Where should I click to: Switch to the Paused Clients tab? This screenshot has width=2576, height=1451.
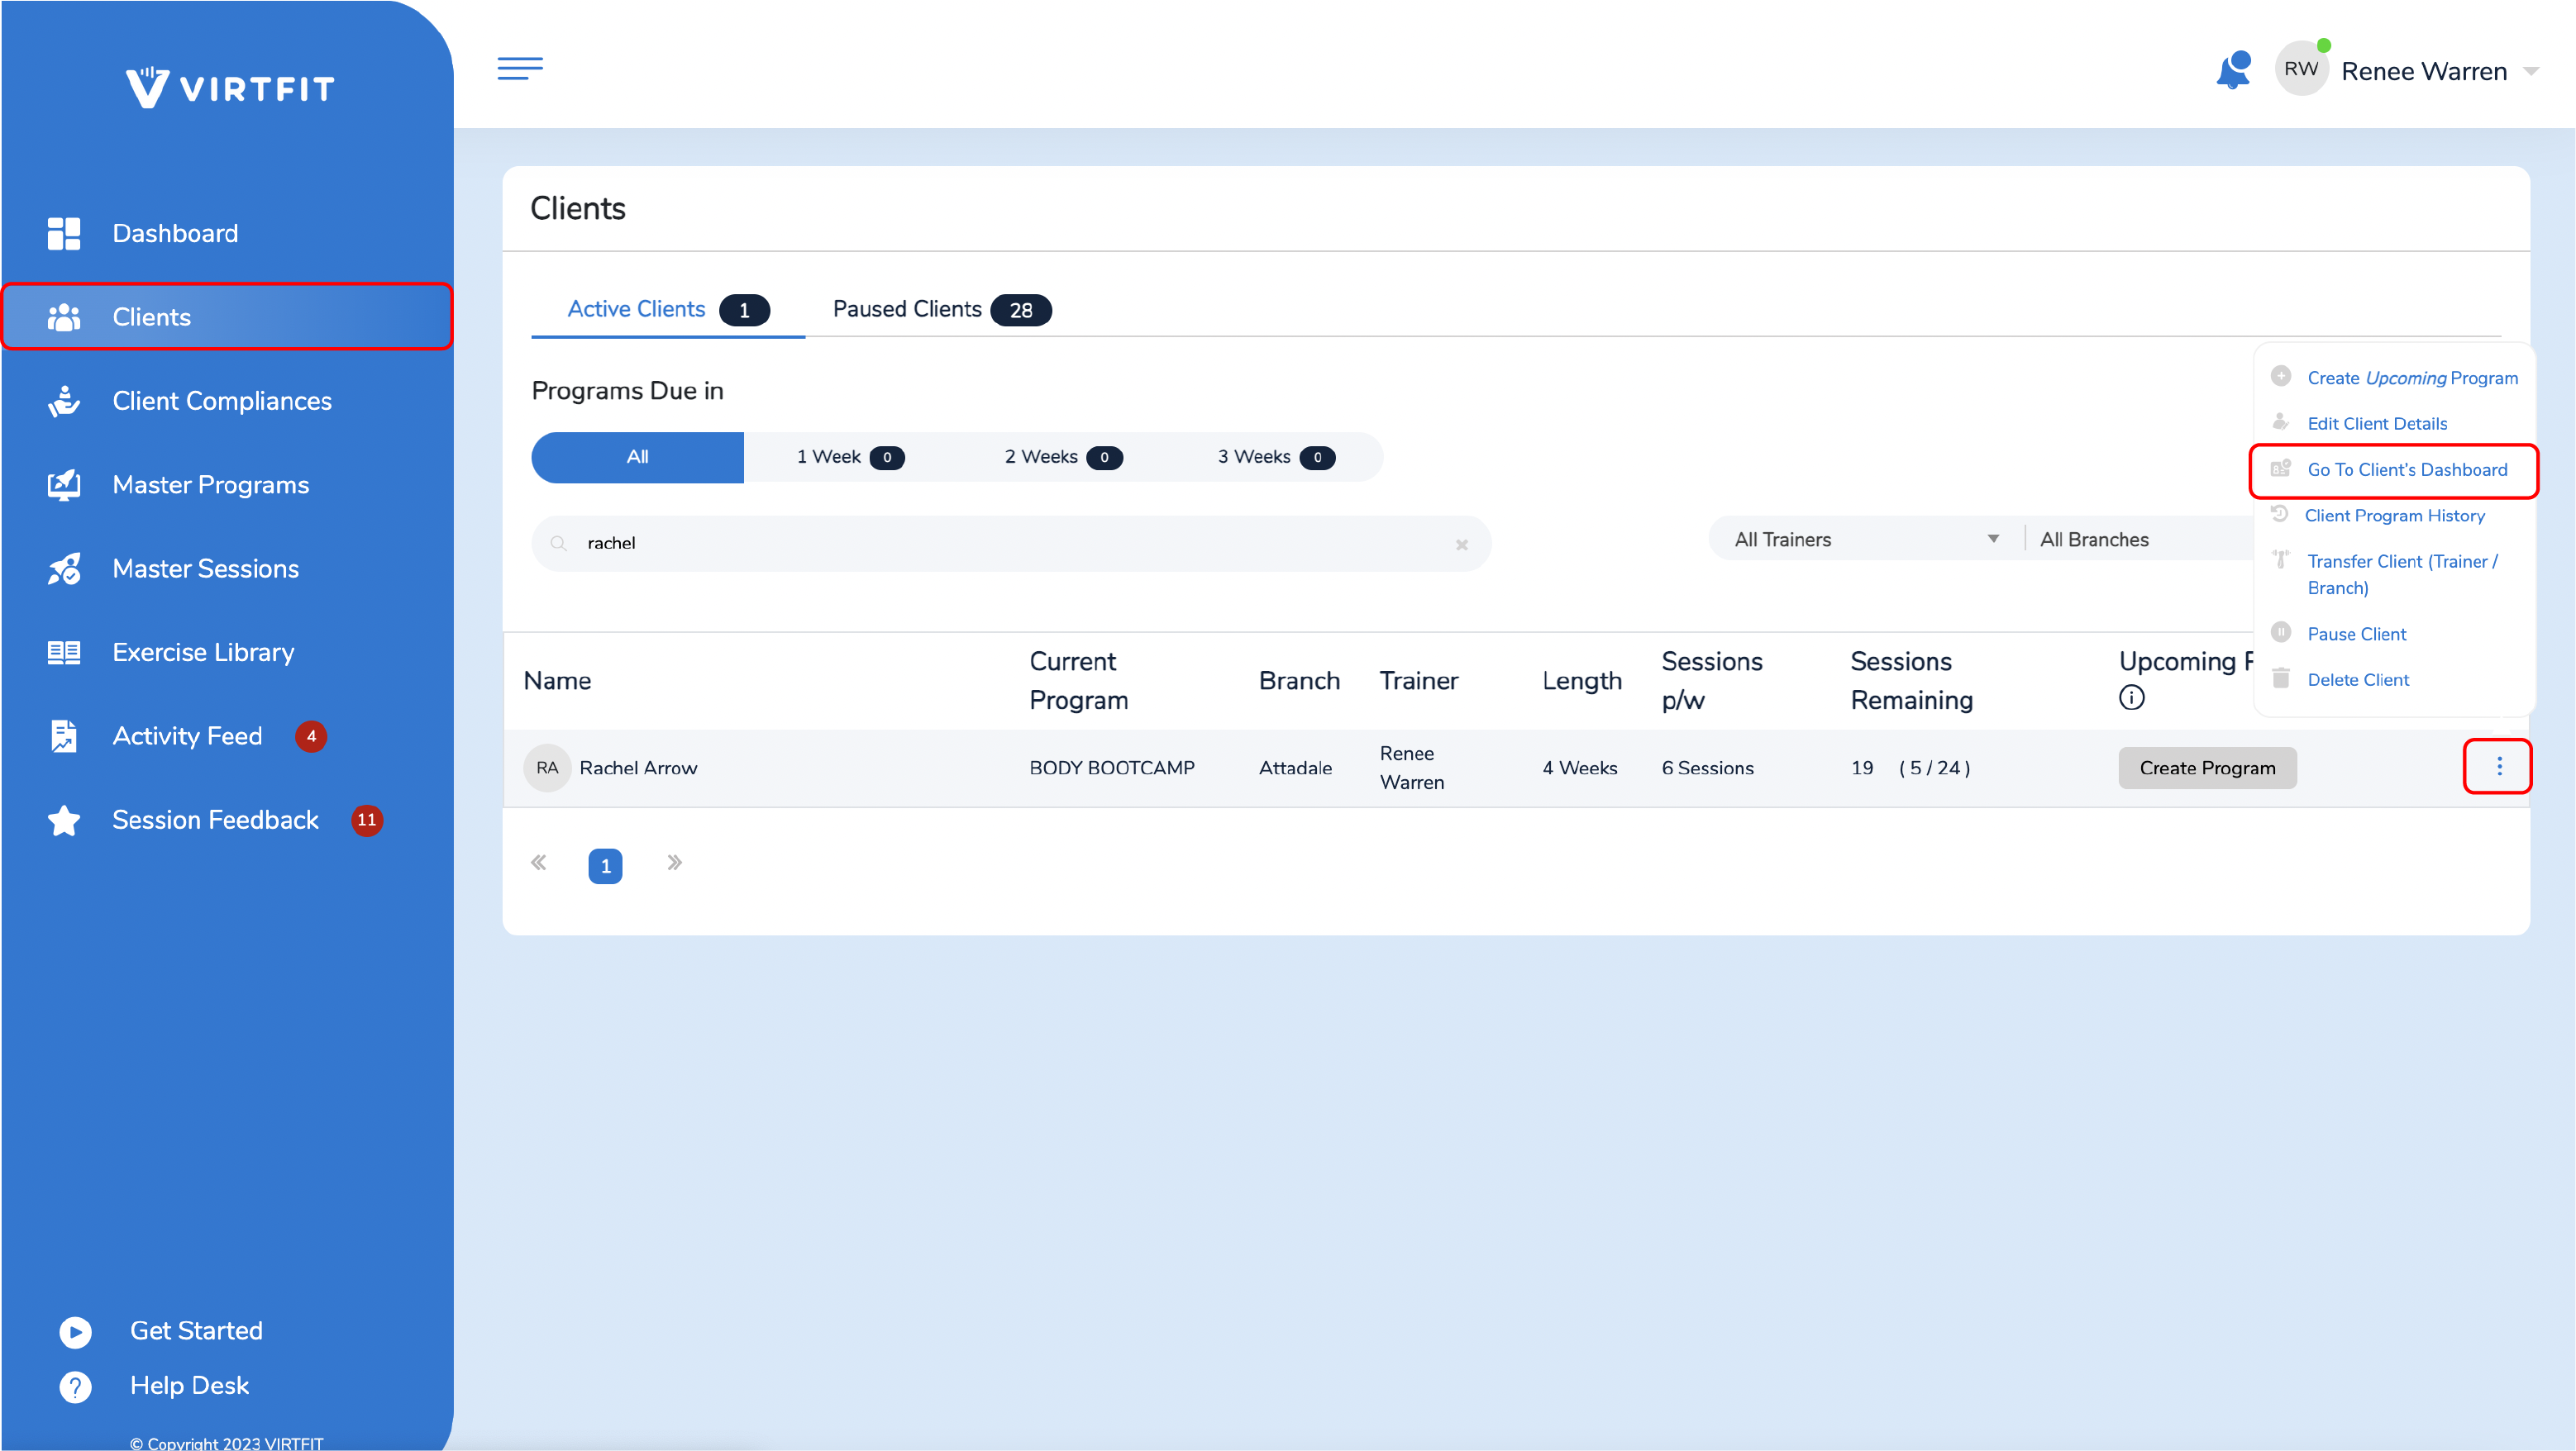pos(941,310)
